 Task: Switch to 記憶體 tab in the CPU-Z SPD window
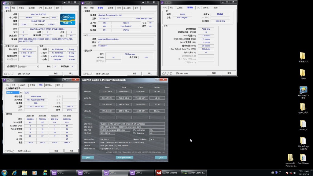32,85
